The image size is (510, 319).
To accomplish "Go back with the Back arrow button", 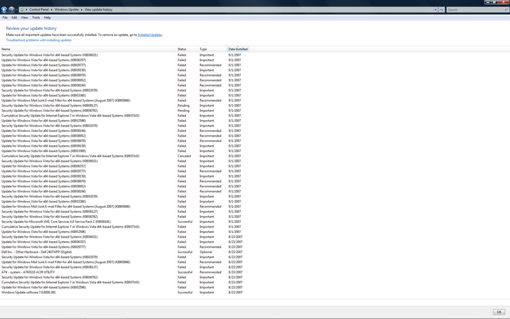I will coord(4,10).
